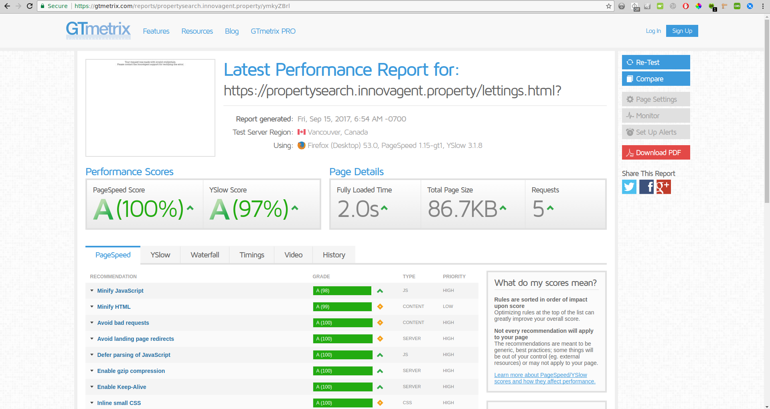Click the Firefox browser icon in the Using row
This screenshot has width=770, height=409.
click(302, 146)
